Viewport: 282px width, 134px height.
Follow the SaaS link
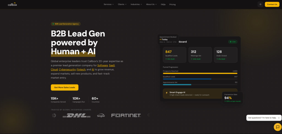point(112,65)
